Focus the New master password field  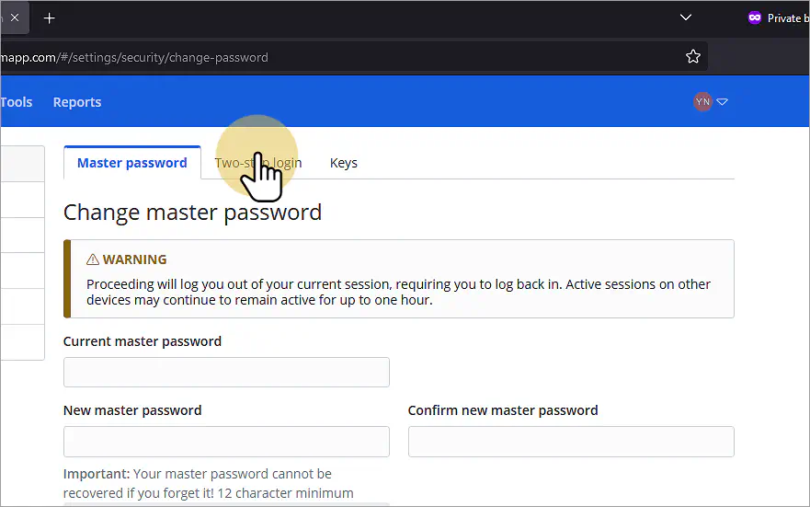(x=226, y=442)
